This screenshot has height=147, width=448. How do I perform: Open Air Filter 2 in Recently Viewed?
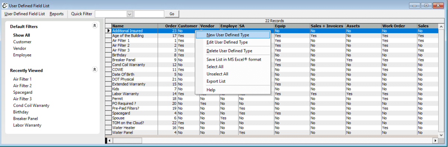coord(22,86)
